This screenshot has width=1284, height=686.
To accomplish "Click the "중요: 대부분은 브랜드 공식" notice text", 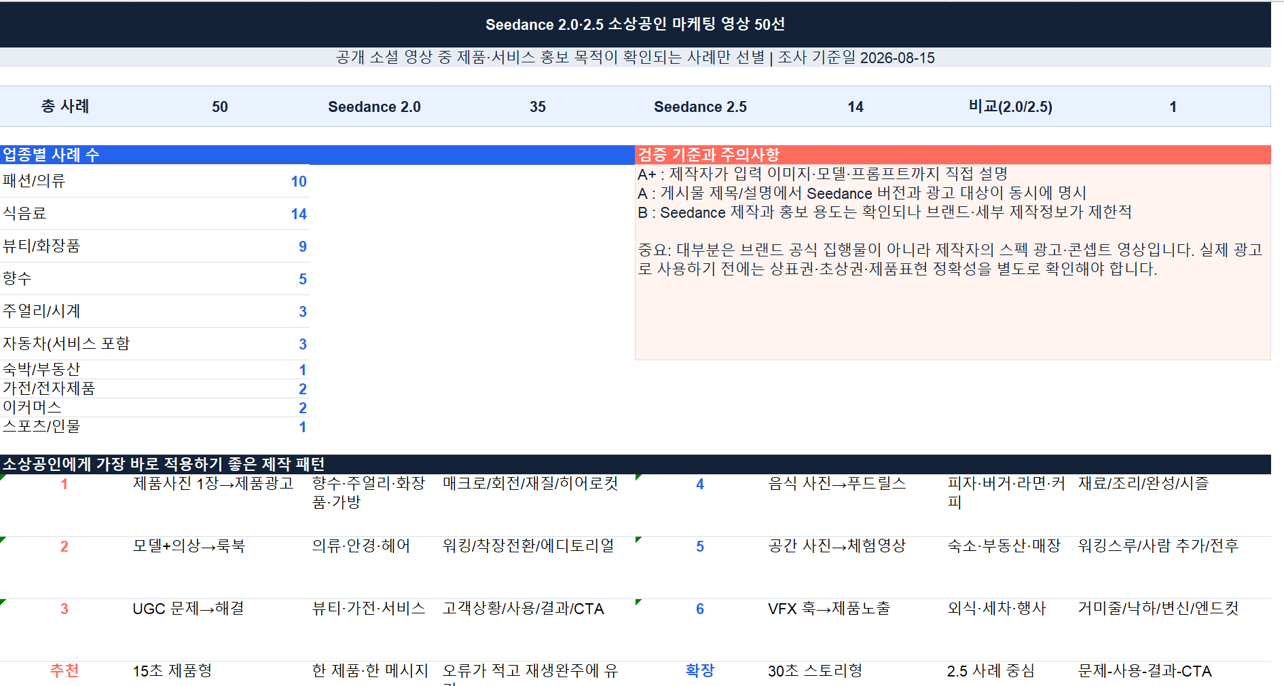I will [950, 259].
